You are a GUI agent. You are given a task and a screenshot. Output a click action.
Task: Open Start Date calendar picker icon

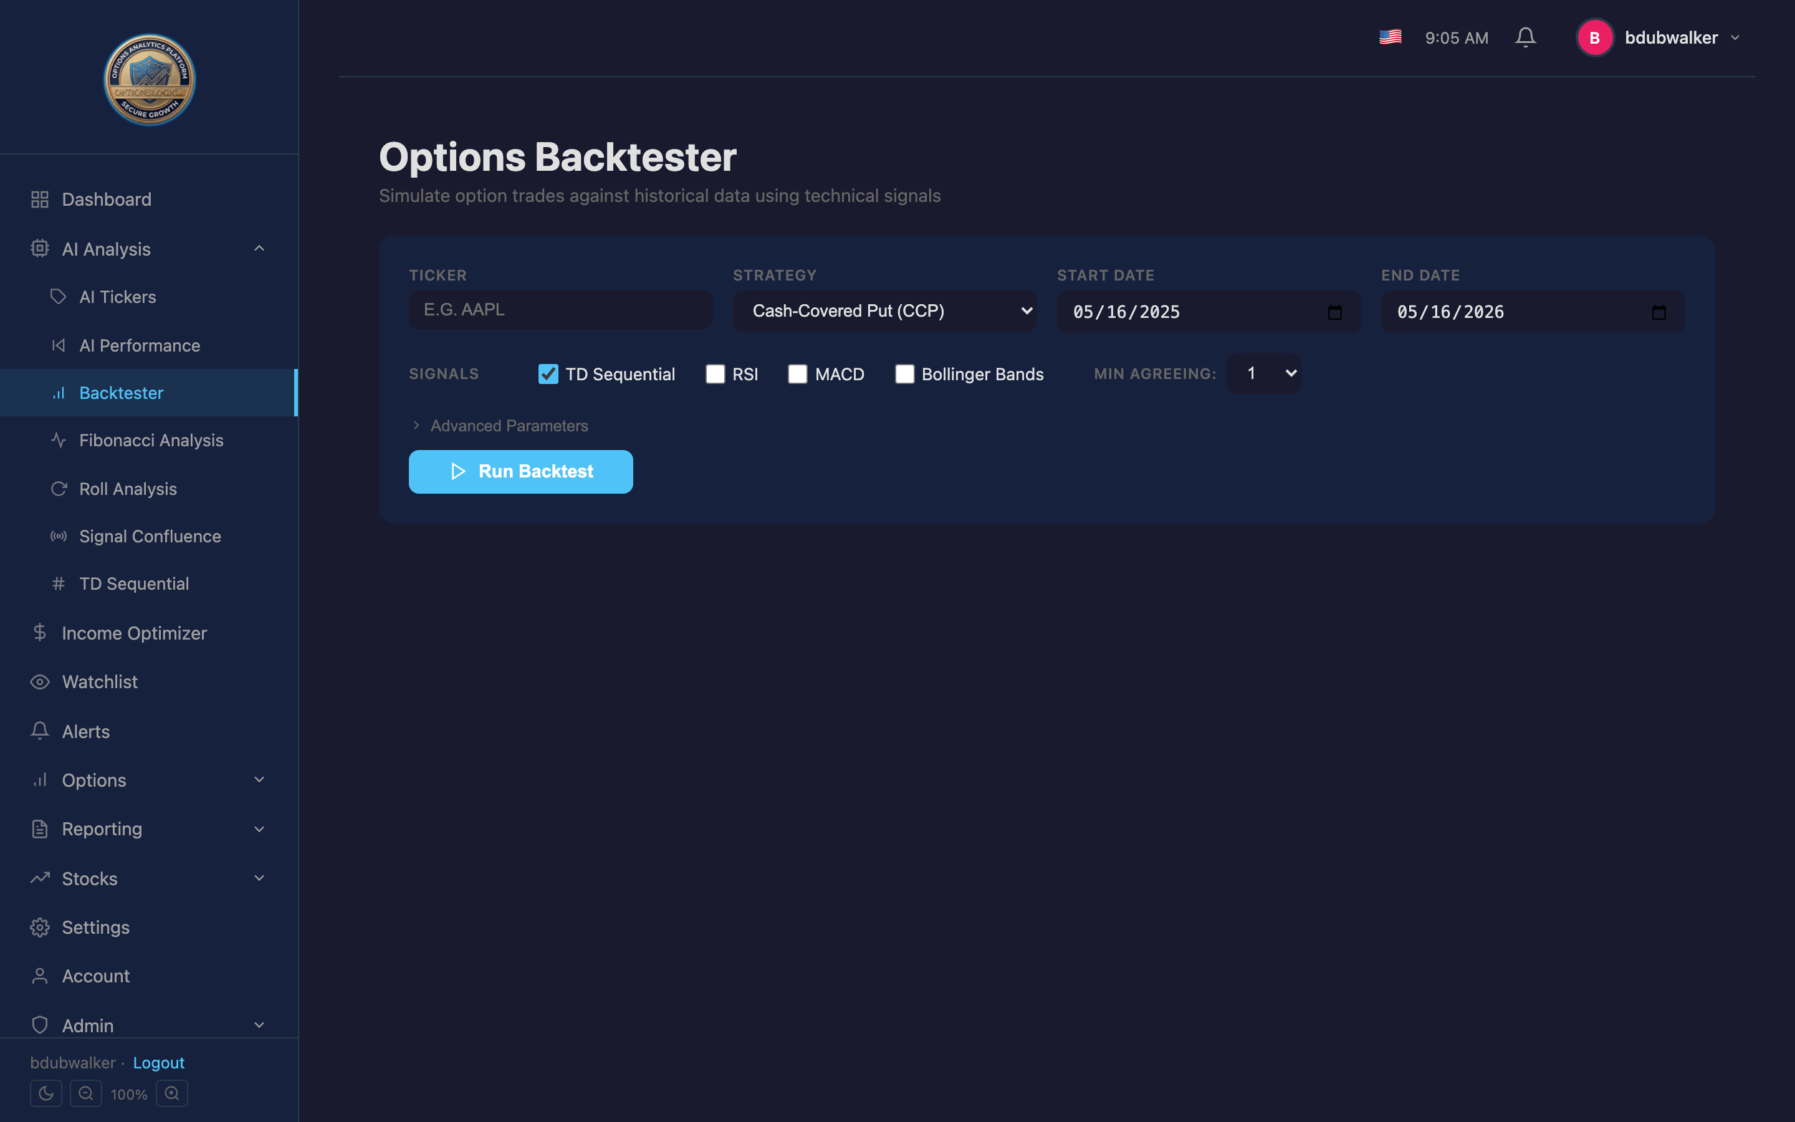[1334, 312]
